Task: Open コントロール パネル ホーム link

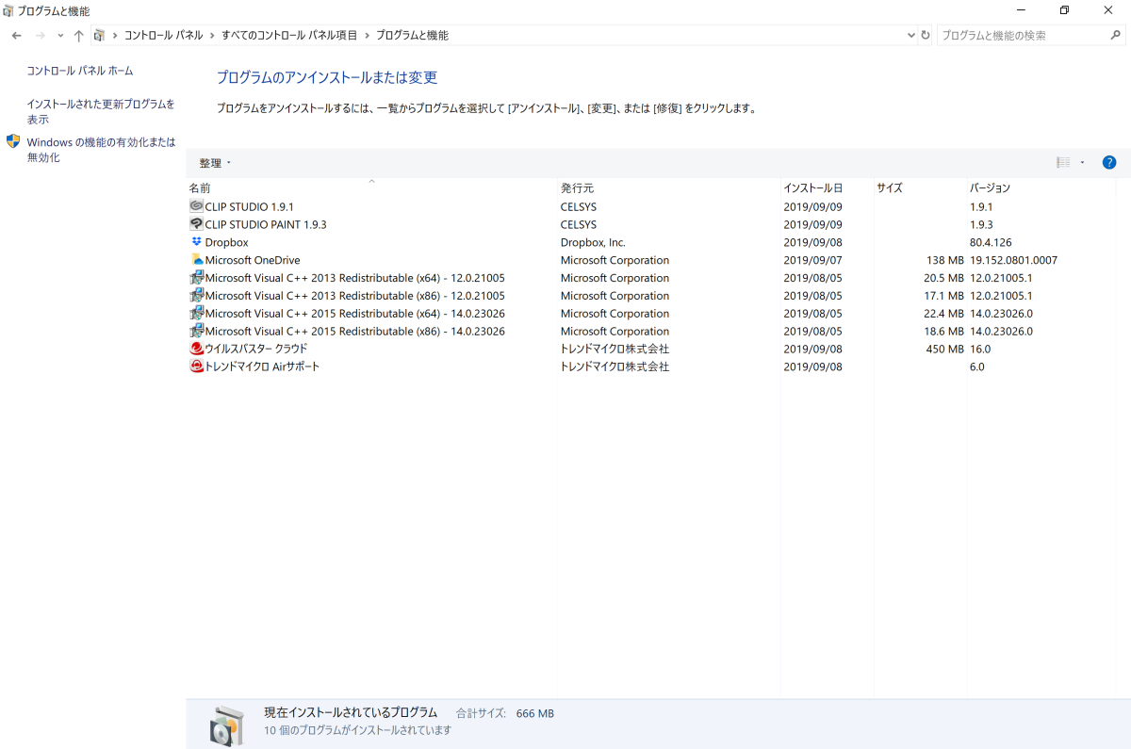Action: pyautogui.click(x=80, y=71)
